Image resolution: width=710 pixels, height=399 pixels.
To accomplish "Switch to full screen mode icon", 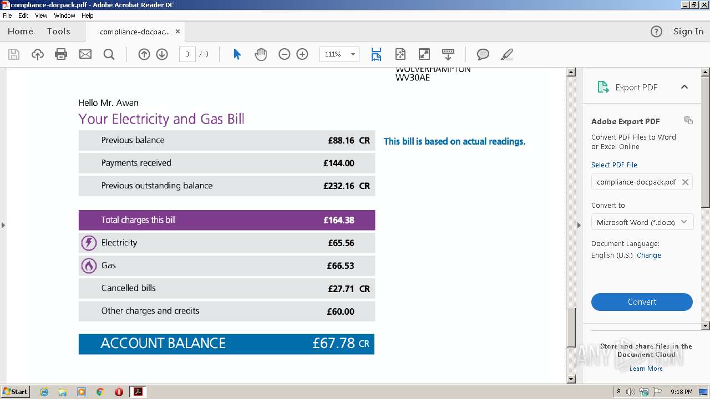I will pyautogui.click(x=424, y=54).
